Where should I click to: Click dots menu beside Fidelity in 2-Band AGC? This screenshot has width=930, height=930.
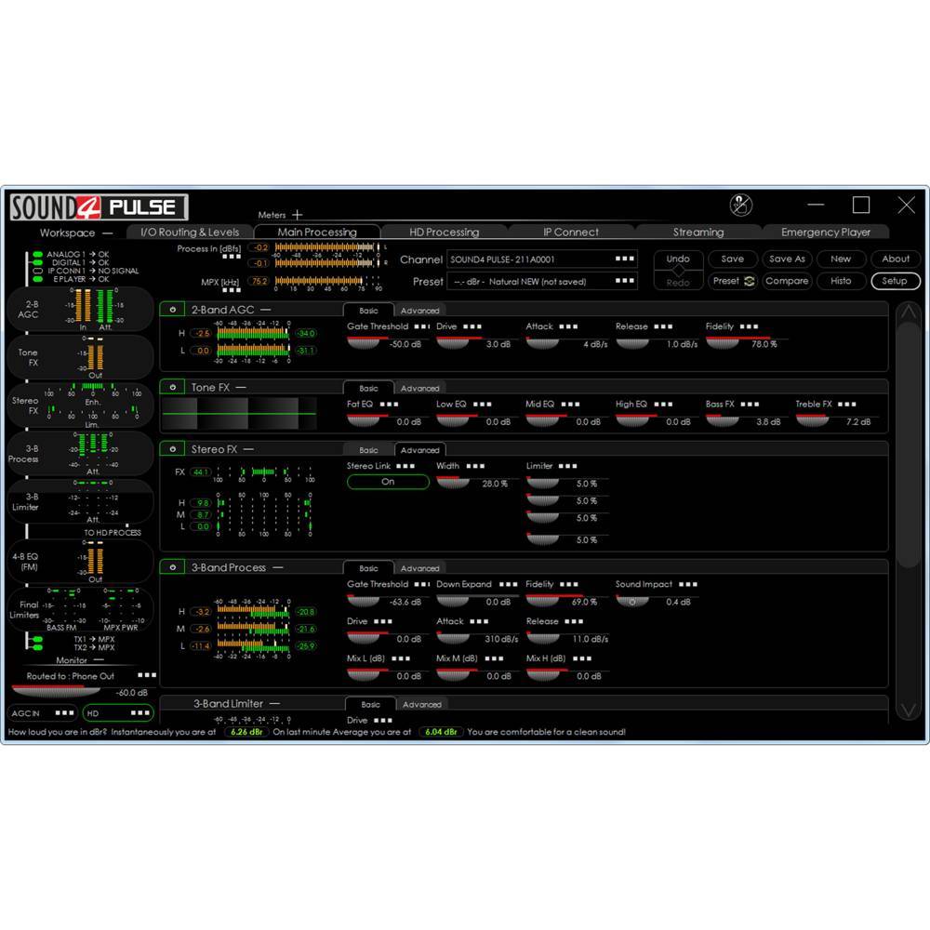click(749, 326)
